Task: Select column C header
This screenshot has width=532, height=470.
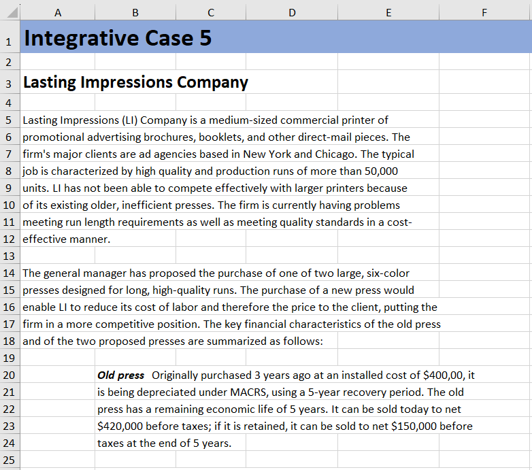Action: [x=211, y=12]
